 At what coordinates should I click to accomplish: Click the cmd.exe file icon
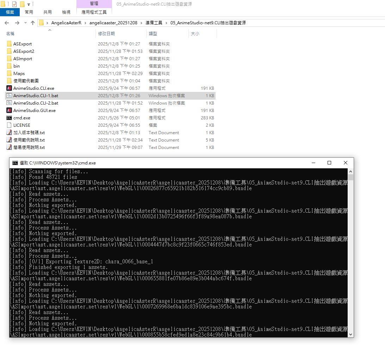pyautogui.click(x=9, y=118)
